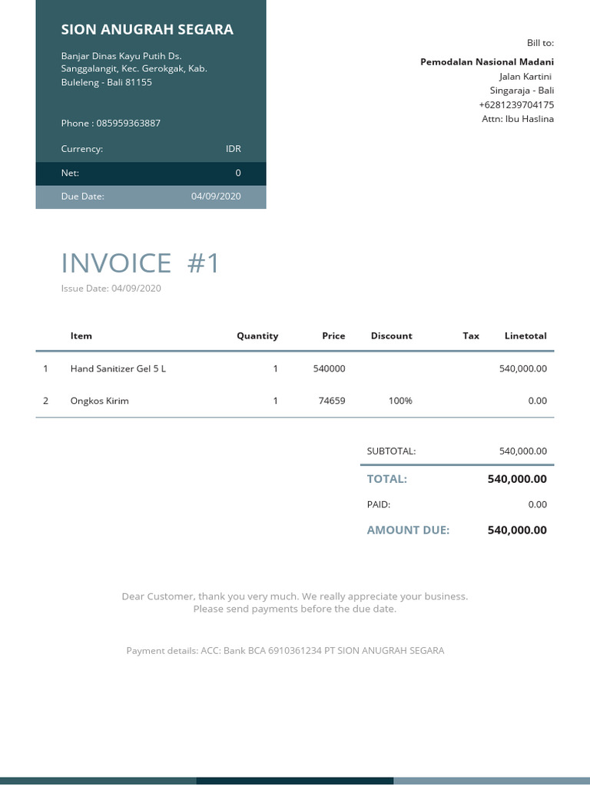Click the SION ANUGRAH SEGARA company title

[x=147, y=30]
